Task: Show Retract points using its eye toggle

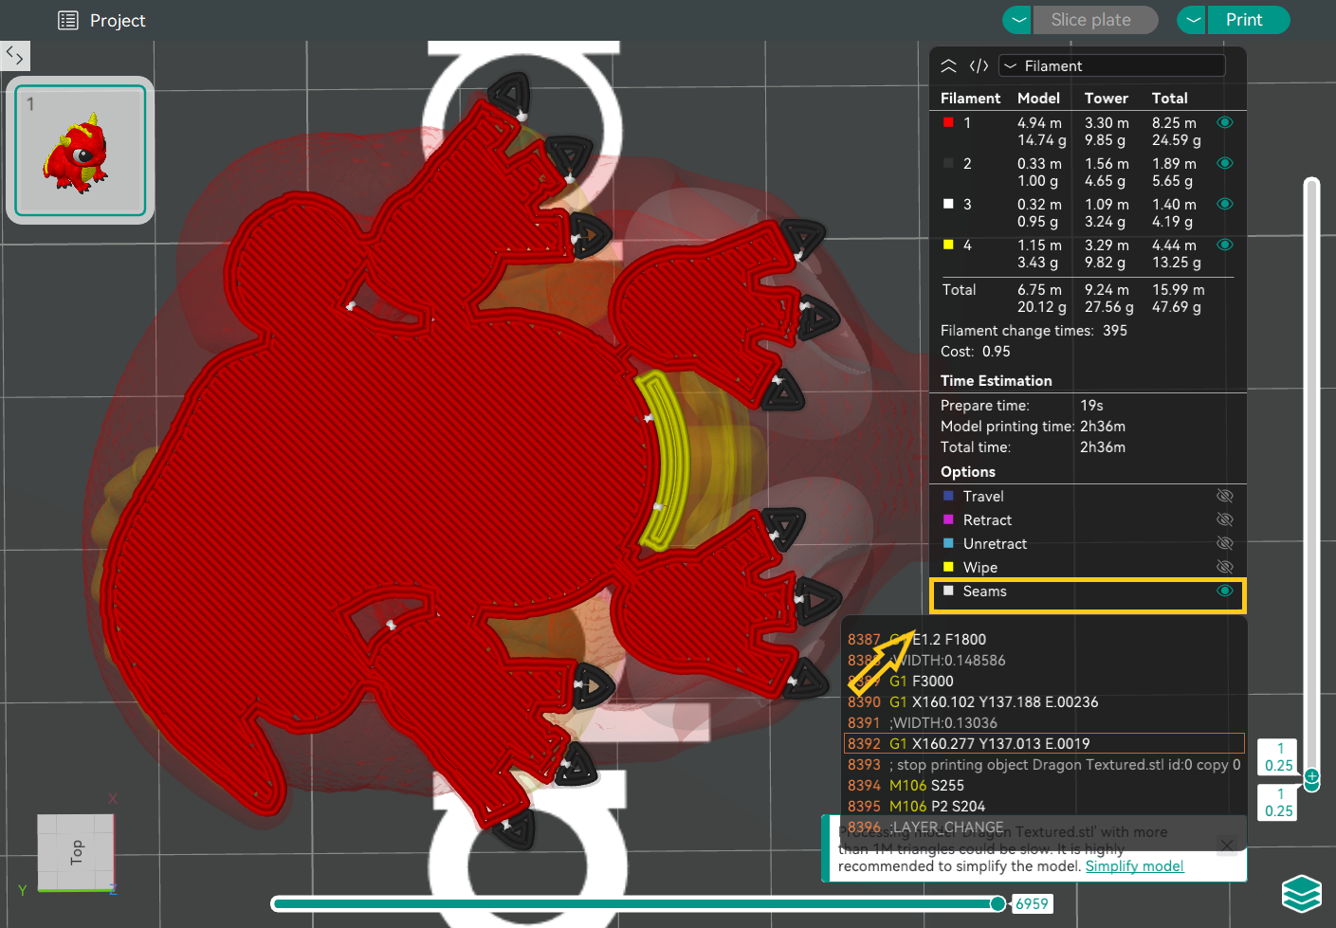Action: [1225, 519]
